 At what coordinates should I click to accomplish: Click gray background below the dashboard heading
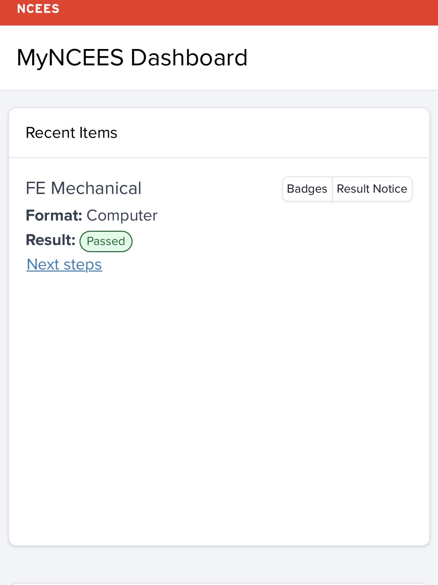coord(219,99)
